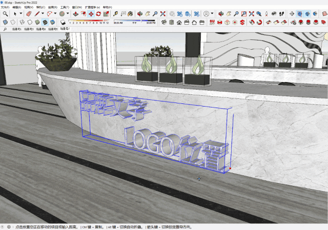Toggle X-Ray face style
Screen dimensions: 328x230
[x=5, y=22]
